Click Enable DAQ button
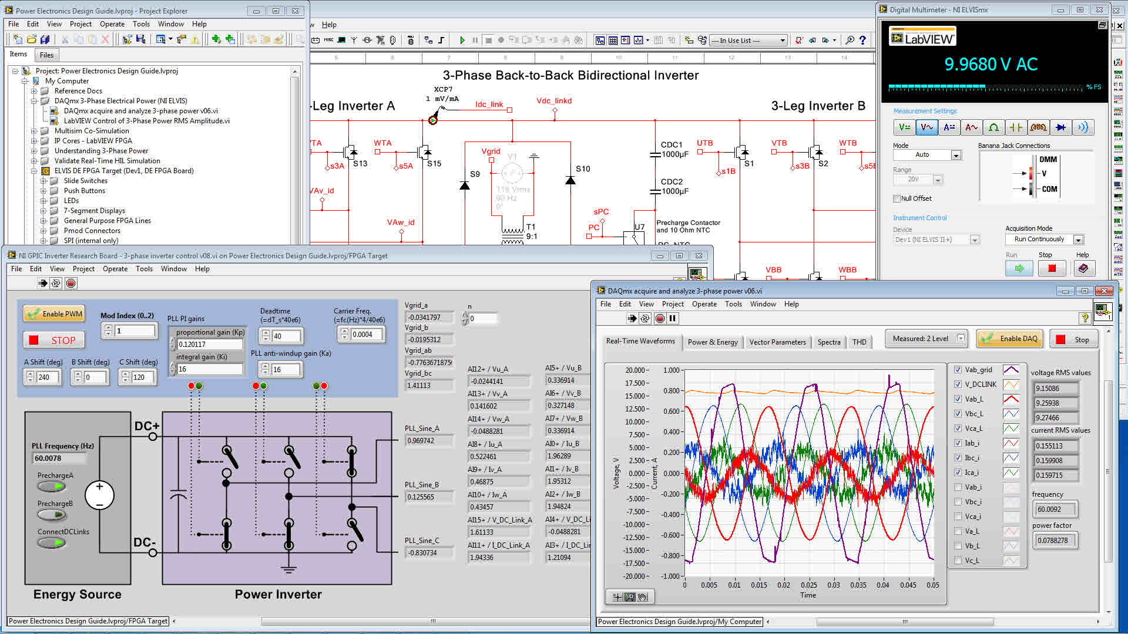This screenshot has width=1128, height=634. coord(1010,339)
